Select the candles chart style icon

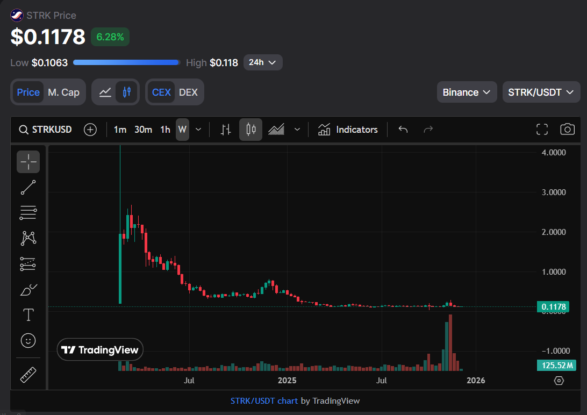[x=251, y=130]
